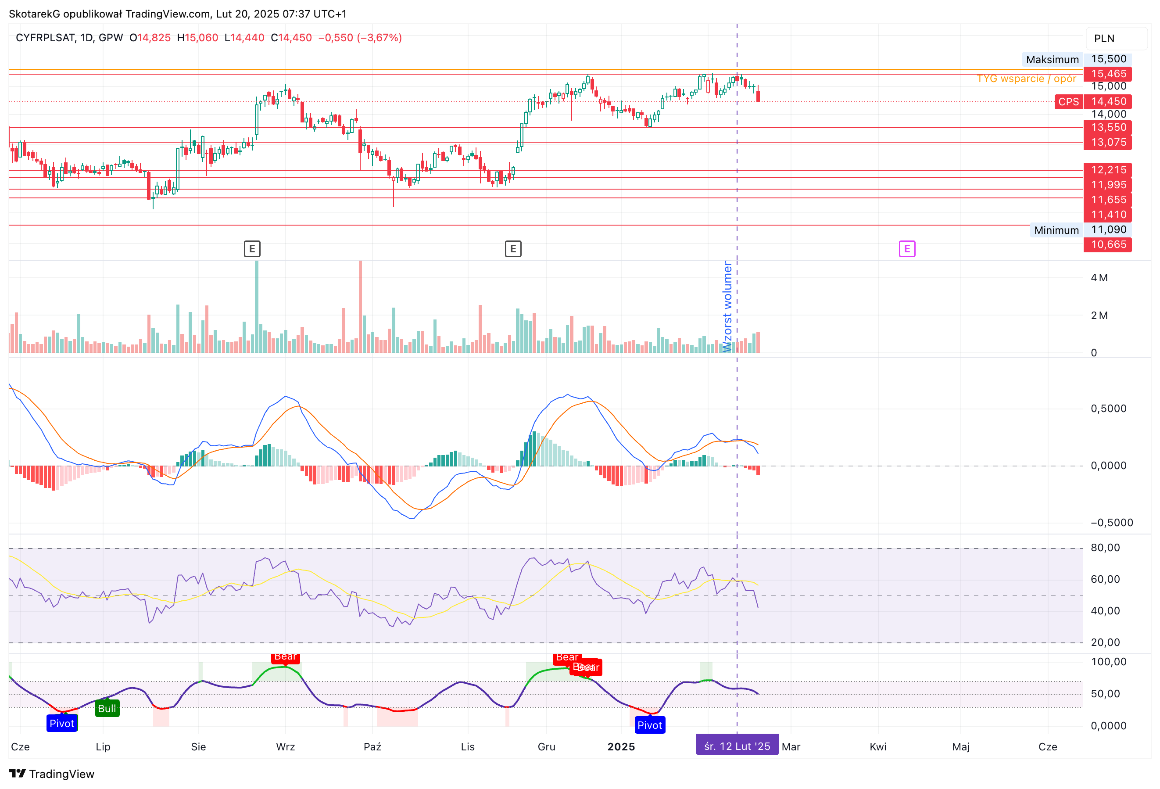This screenshot has width=1160, height=789.
Task: Click the change value −0,550 (−3,67%)
Action: click(x=360, y=38)
